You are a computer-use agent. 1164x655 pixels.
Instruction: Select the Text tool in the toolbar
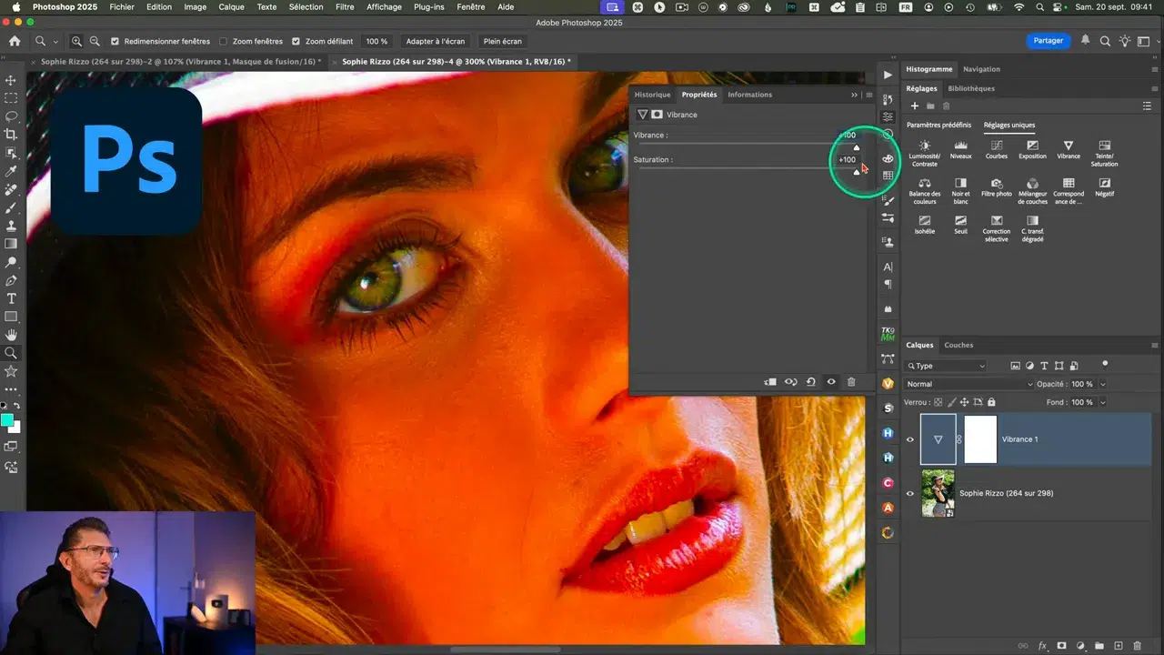point(11,298)
